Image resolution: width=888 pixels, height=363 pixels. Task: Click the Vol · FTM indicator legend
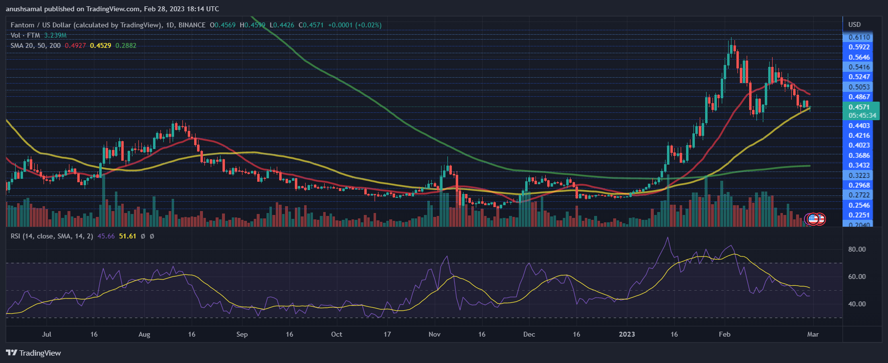click(x=25, y=35)
